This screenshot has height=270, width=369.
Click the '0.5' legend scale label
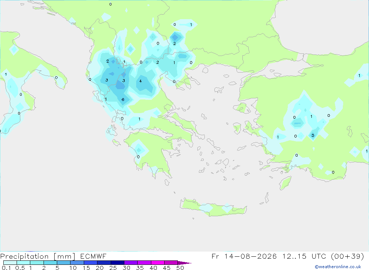pyautogui.click(x=20, y=268)
